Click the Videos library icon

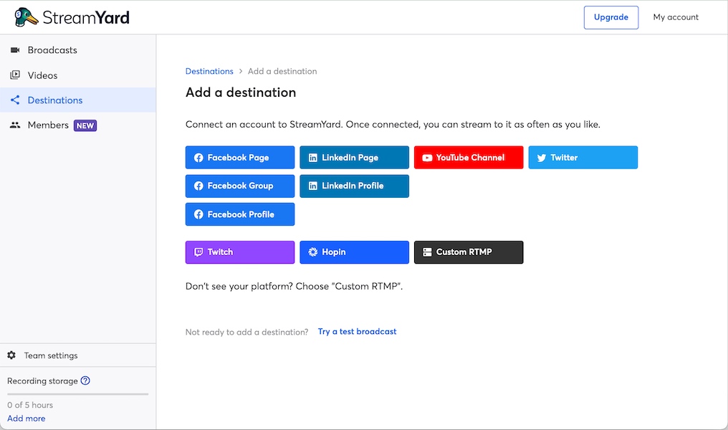(x=15, y=75)
